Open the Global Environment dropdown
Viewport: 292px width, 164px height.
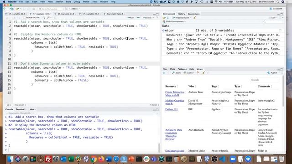(174, 21)
